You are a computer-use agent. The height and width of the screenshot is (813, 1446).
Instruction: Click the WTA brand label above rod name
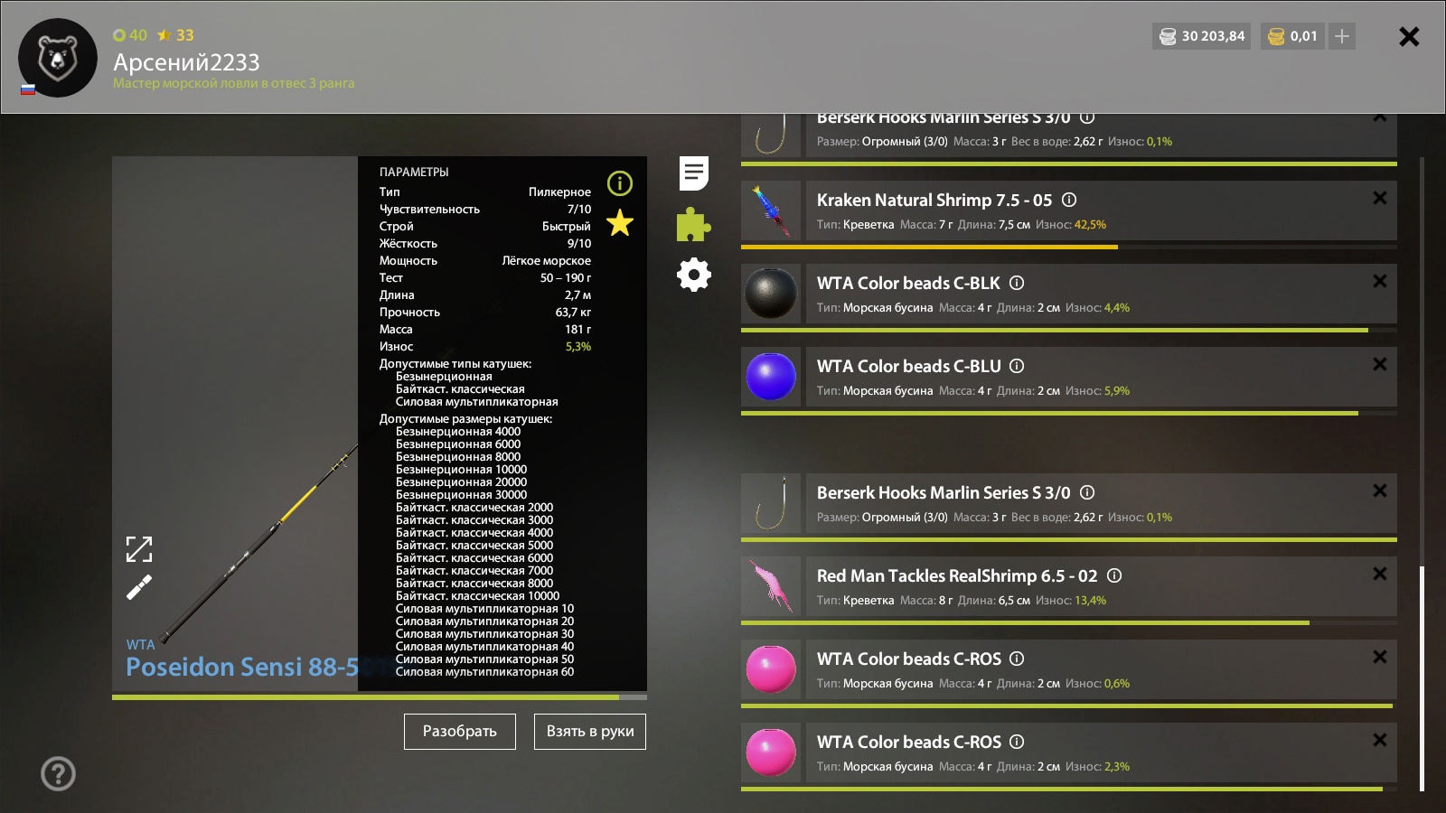(x=140, y=644)
